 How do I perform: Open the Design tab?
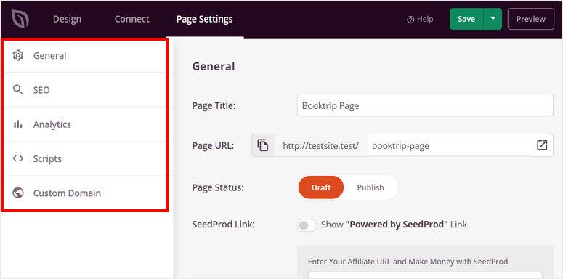67,19
